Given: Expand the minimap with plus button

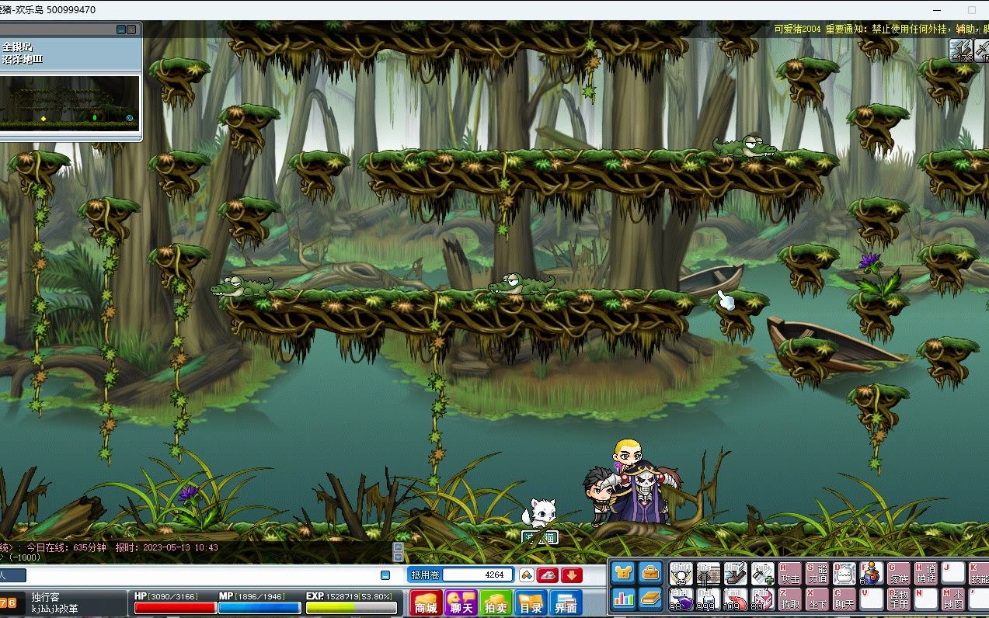Looking at the screenshot, I should [x=131, y=30].
